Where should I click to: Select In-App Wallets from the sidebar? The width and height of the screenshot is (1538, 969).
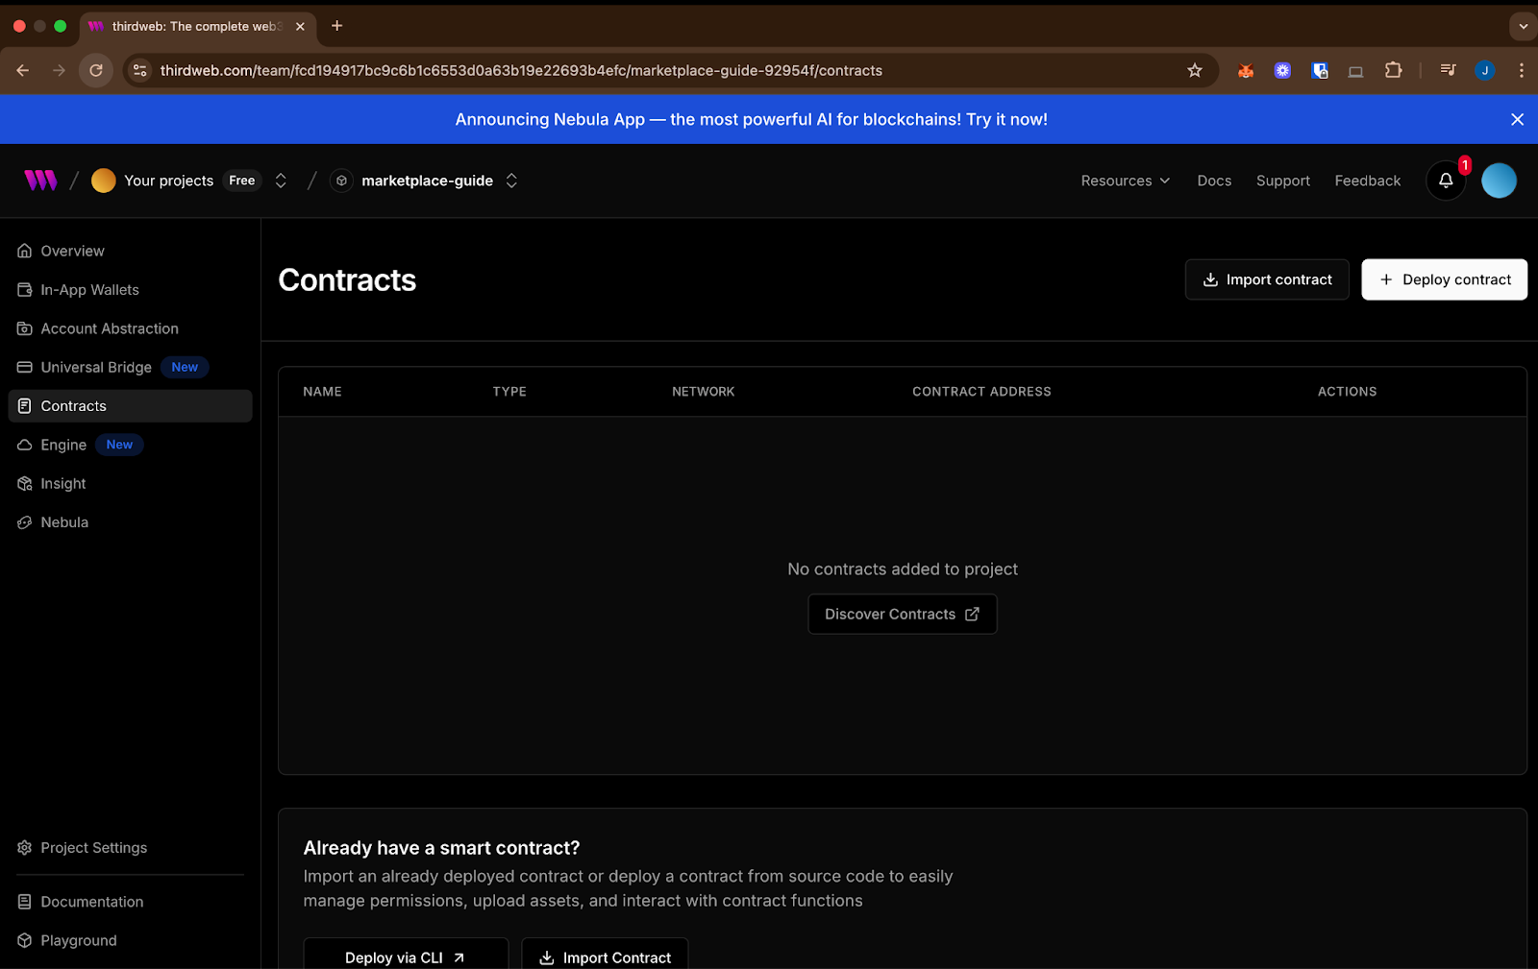click(x=88, y=289)
